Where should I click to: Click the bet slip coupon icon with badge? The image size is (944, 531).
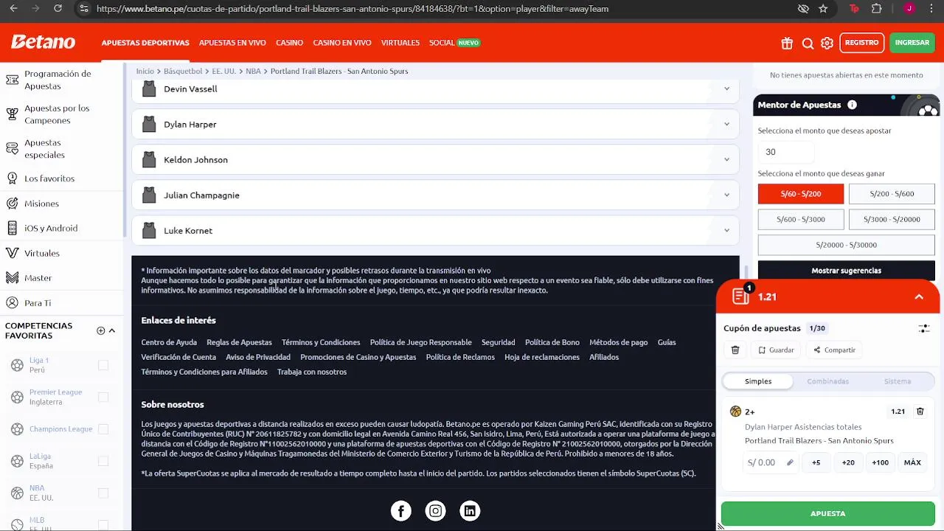coord(742,295)
